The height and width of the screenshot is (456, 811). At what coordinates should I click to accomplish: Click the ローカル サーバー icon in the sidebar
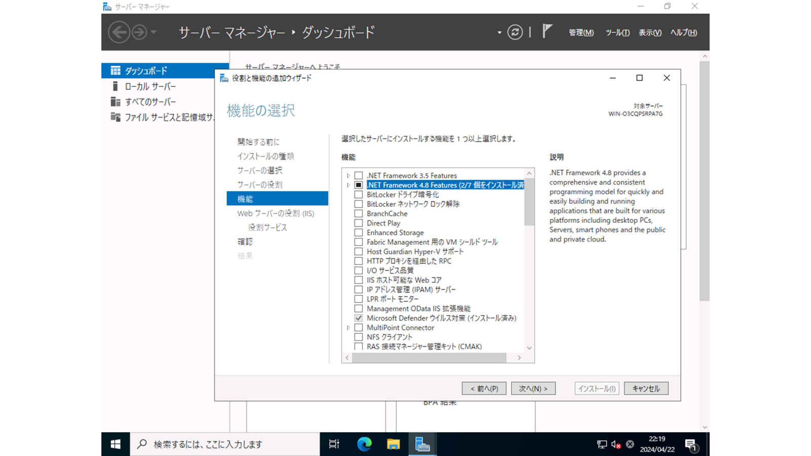tap(116, 86)
